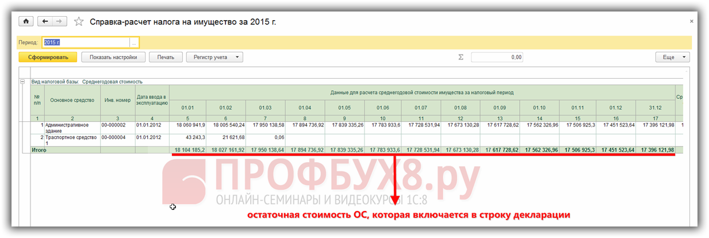Expand the Еще menu
The height and width of the screenshot is (238, 709).
pyautogui.click(x=672, y=57)
